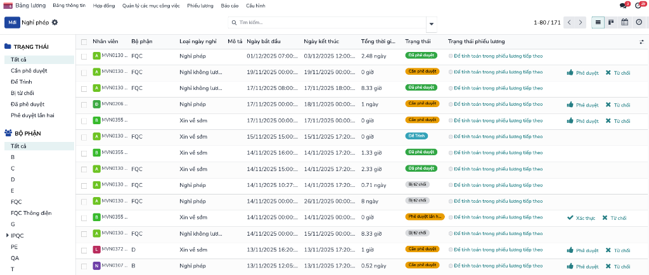Open the Phiếu lương menu
Screen dimensions: 649x275
pyautogui.click(x=200, y=5)
